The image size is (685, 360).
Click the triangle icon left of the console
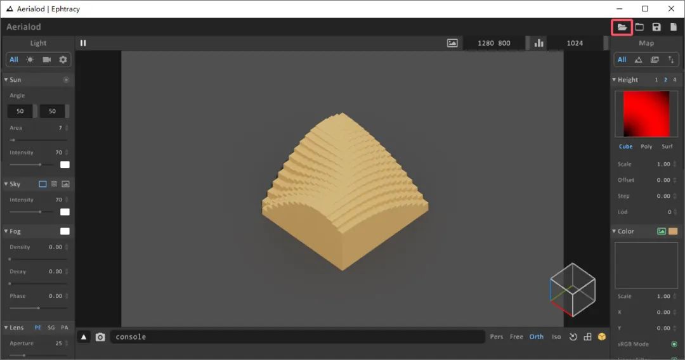pyautogui.click(x=84, y=337)
